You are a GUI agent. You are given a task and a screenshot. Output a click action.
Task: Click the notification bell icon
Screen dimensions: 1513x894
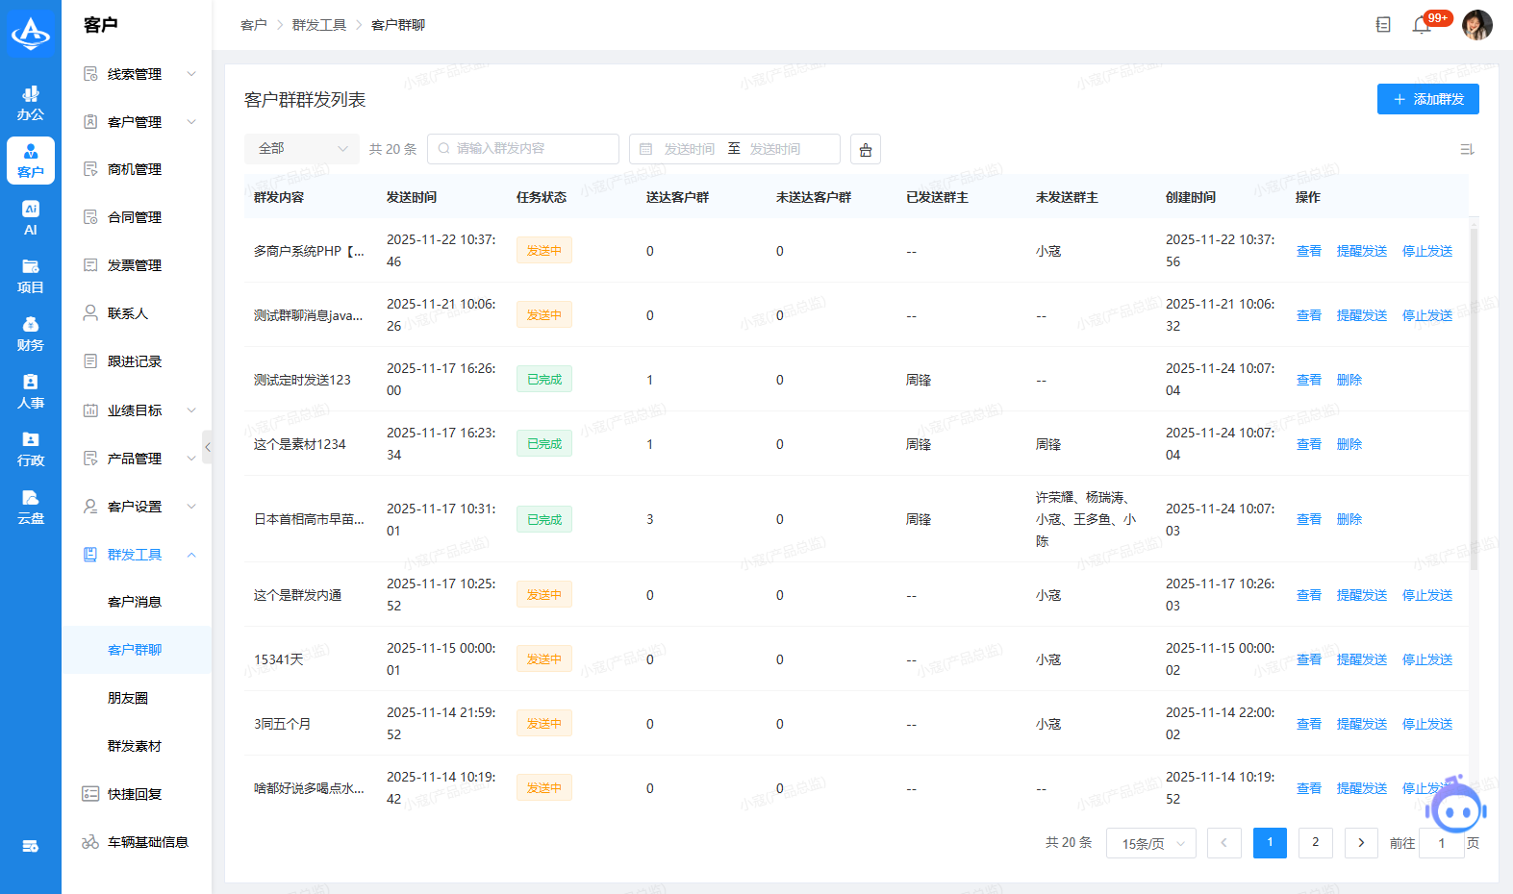pos(1421,25)
